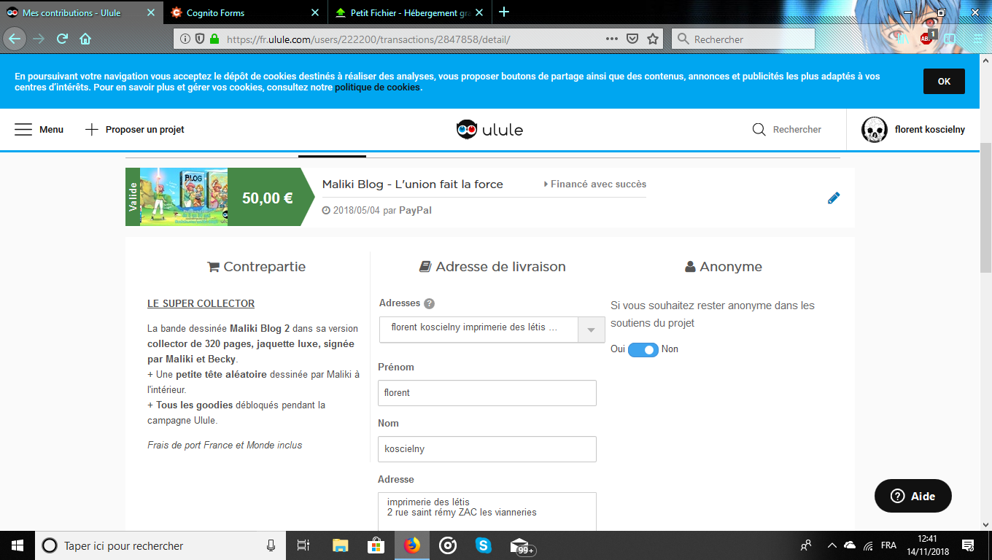992x560 pixels.
Task: Click the Prénom input field
Action: pyautogui.click(x=487, y=393)
